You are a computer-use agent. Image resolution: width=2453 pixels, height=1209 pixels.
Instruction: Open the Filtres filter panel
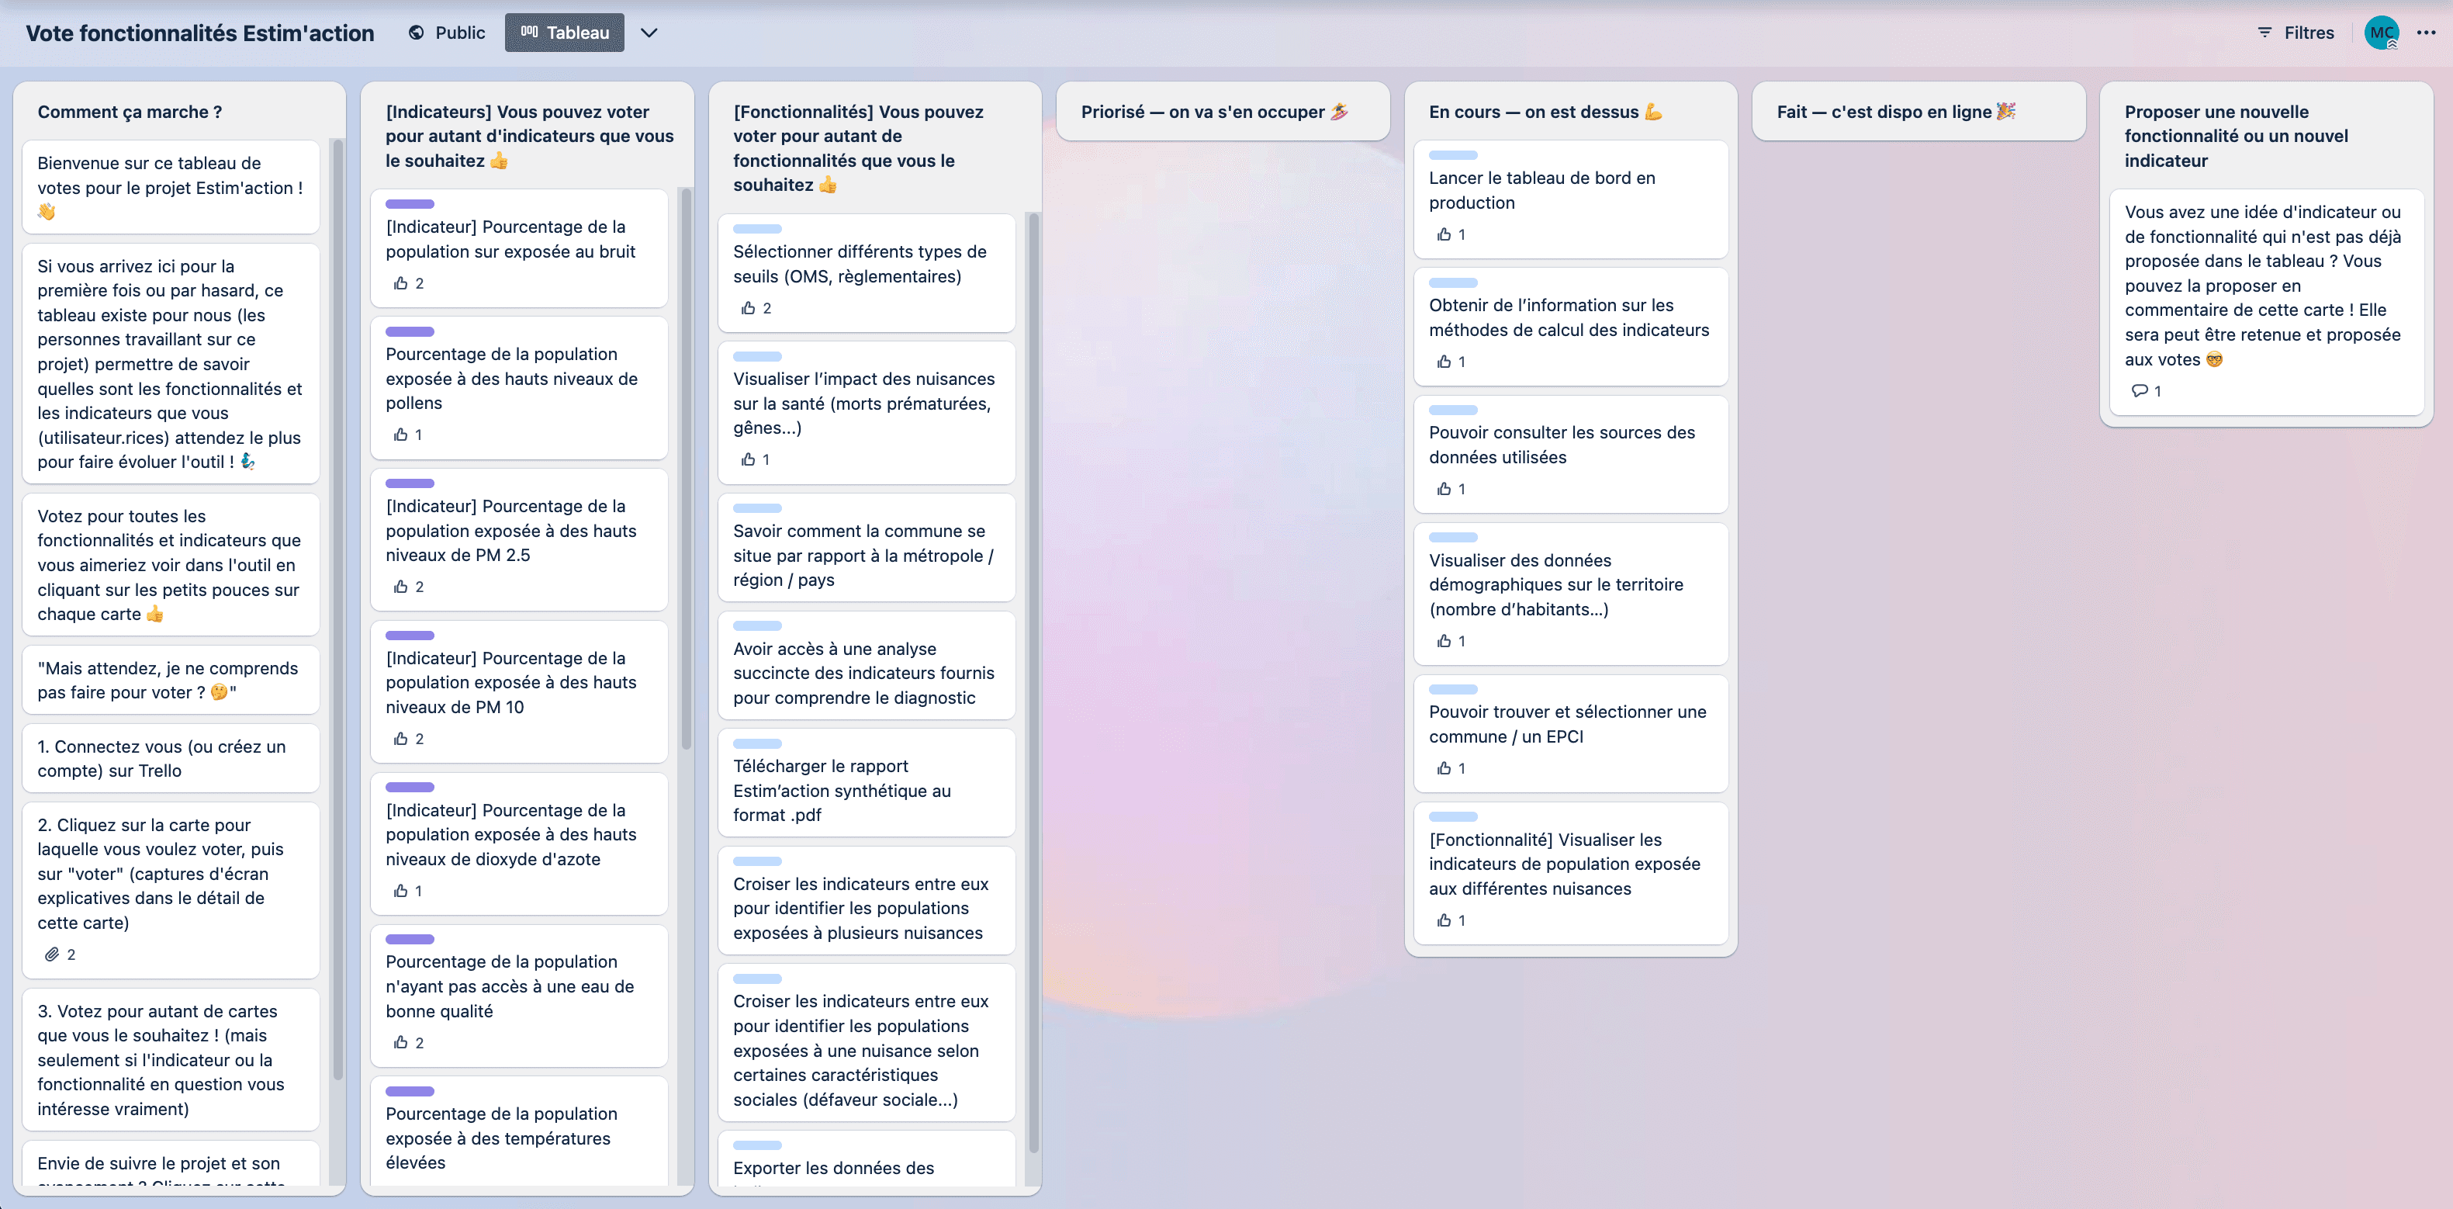coord(2296,33)
